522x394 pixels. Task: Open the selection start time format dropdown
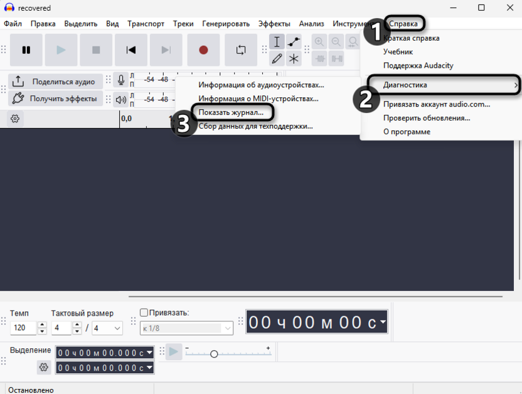pos(149,353)
